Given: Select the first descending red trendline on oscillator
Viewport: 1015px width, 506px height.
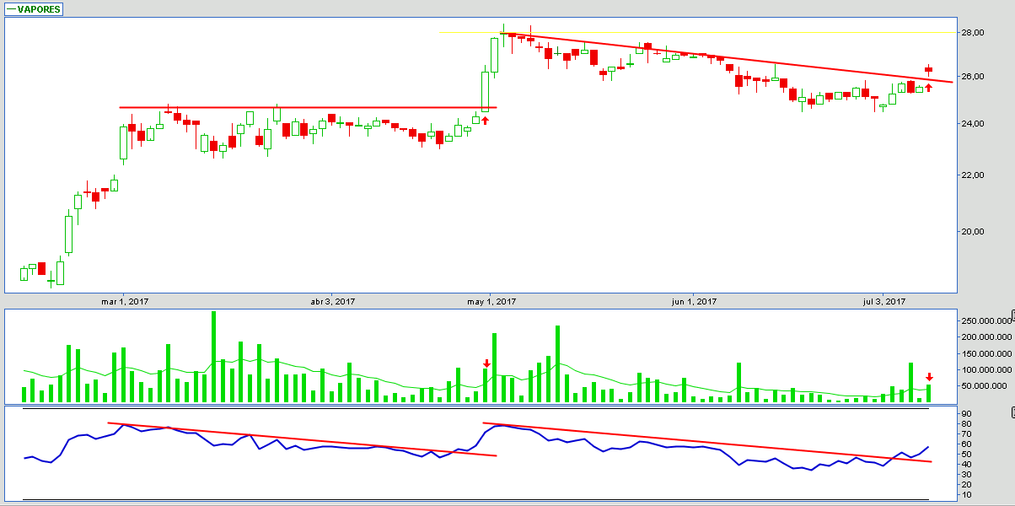Looking at the screenshot, I should tap(302, 439).
